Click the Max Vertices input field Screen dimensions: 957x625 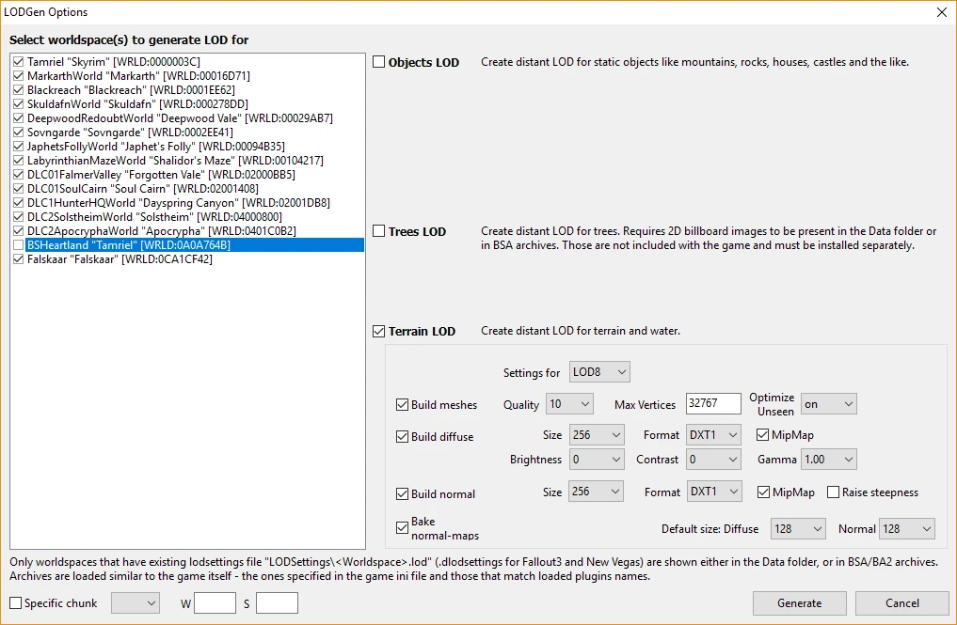[x=713, y=403]
